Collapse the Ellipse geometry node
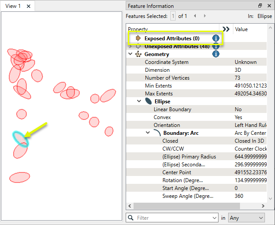Screen dimensions: 275x225 click(x=139, y=102)
